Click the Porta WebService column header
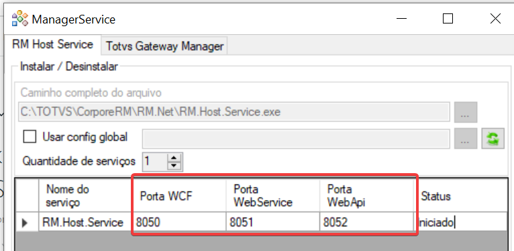 pos(273,196)
